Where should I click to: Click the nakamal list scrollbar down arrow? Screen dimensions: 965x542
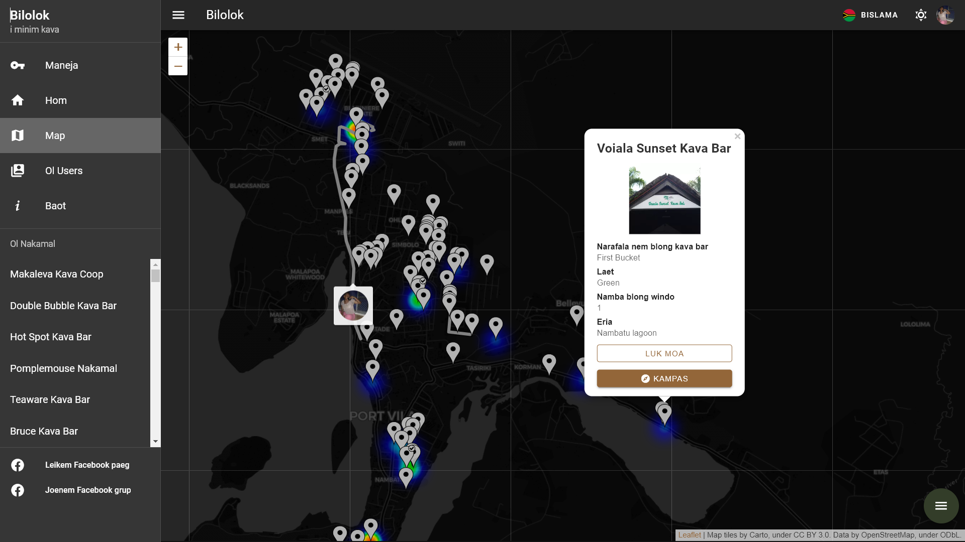pos(155,442)
